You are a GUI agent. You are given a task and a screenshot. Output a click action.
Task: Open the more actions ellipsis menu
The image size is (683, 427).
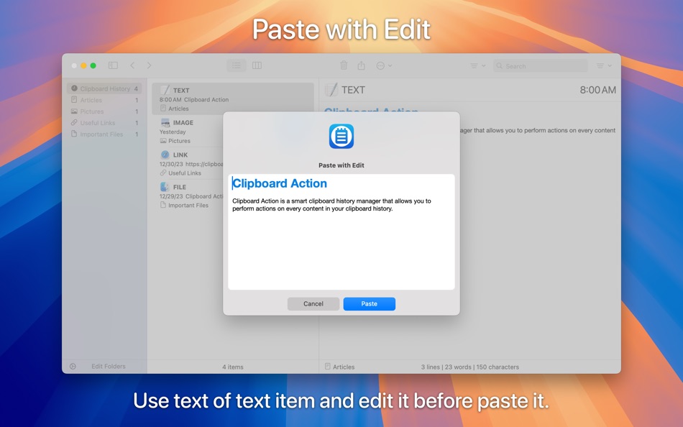pos(384,65)
